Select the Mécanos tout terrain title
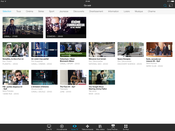 (97, 59)
